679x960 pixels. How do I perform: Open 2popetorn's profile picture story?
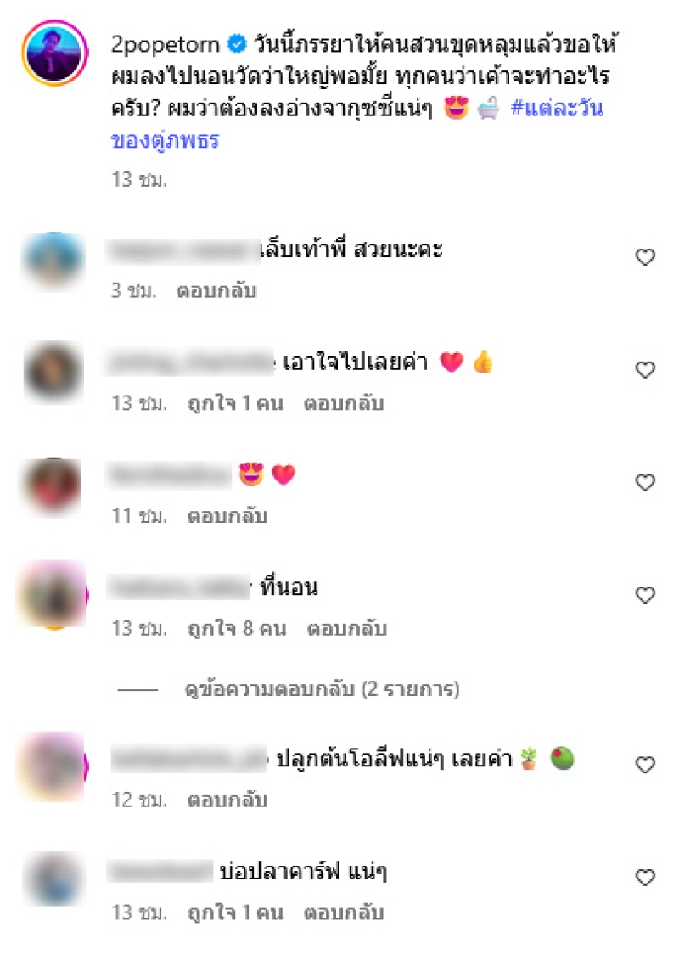click(54, 53)
